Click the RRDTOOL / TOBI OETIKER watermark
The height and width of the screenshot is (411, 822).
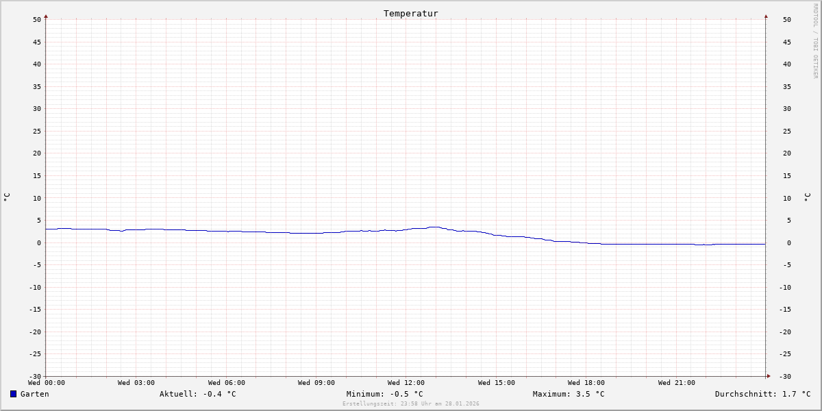click(815, 40)
